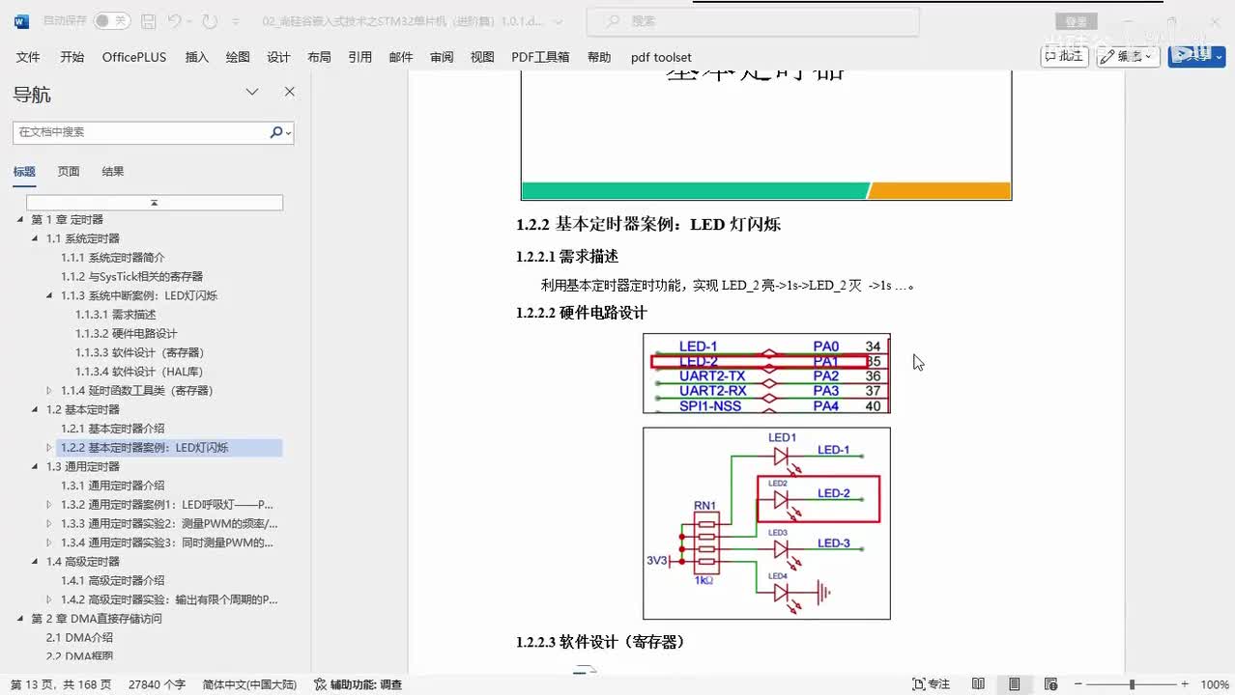Open the 布局 ribbon tab
The height and width of the screenshot is (695, 1235).
[x=319, y=57]
